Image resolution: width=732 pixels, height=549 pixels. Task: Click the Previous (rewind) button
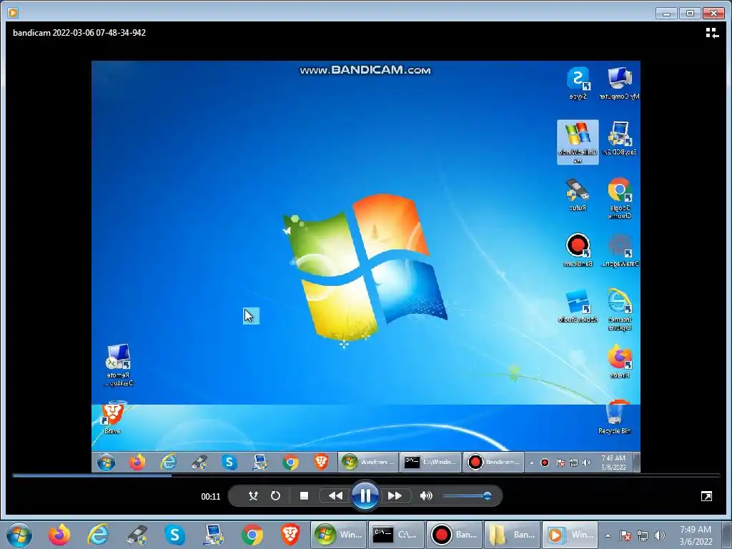tap(335, 496)
